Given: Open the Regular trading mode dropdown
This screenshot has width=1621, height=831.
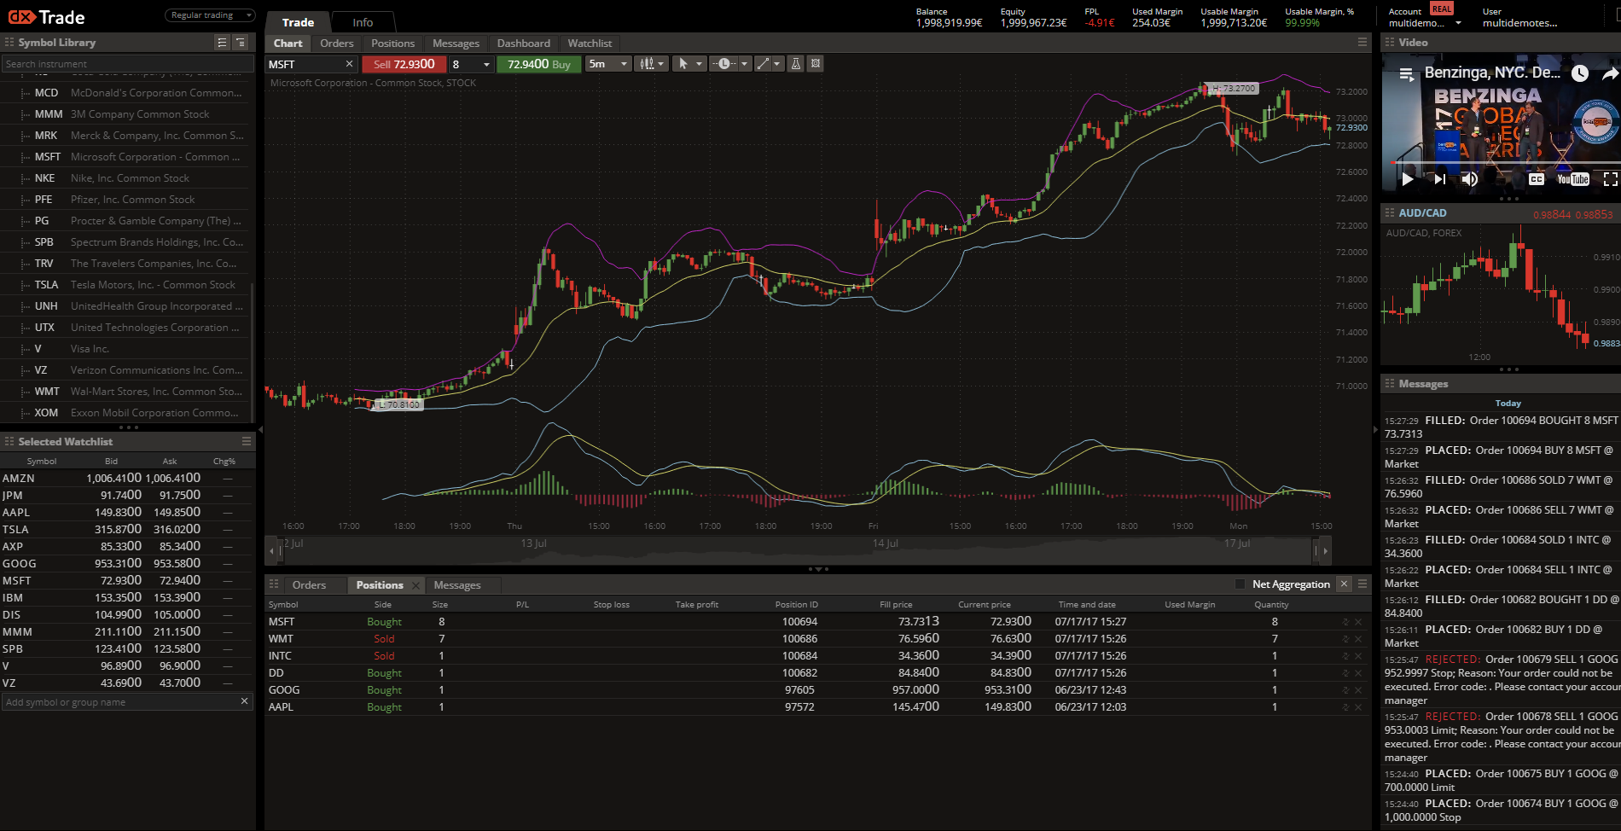Looking at the screenshot, I should [210, 15].
